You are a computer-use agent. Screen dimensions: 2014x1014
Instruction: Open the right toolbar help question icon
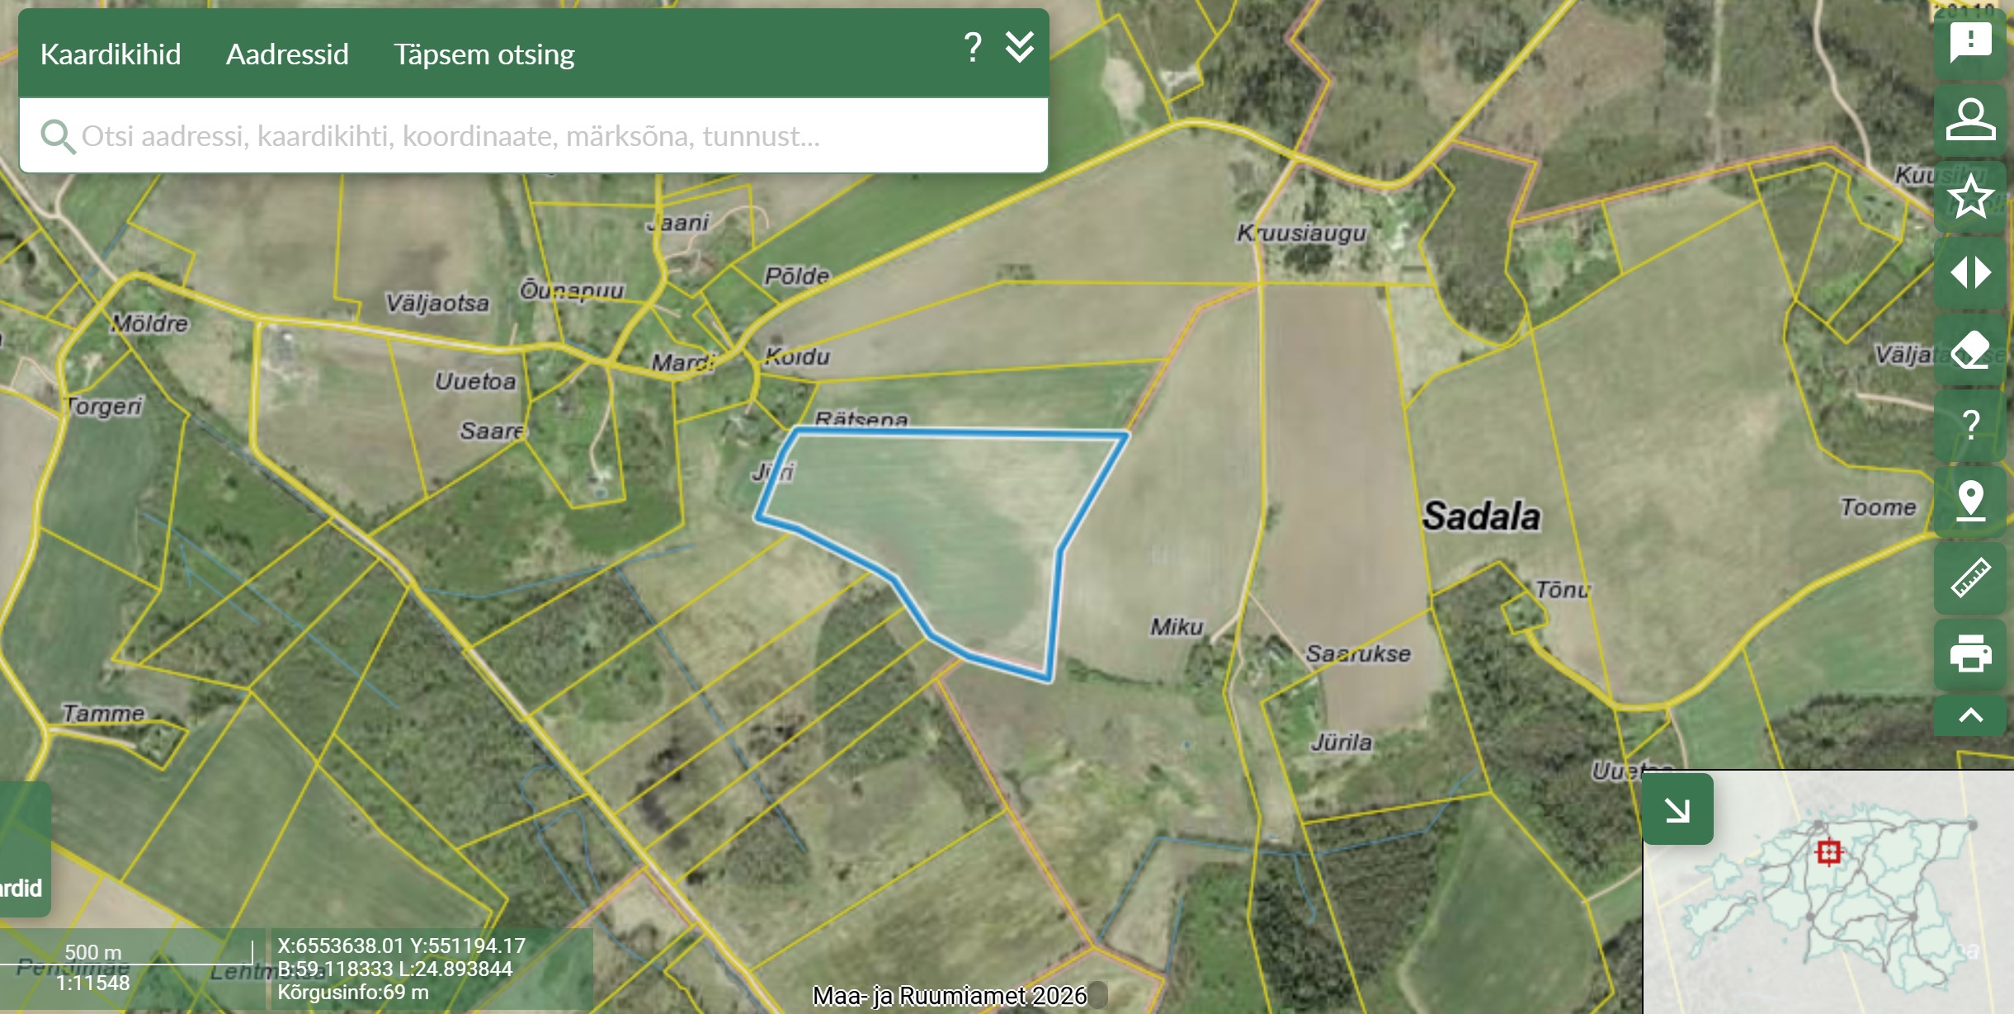coord(1970,425)
